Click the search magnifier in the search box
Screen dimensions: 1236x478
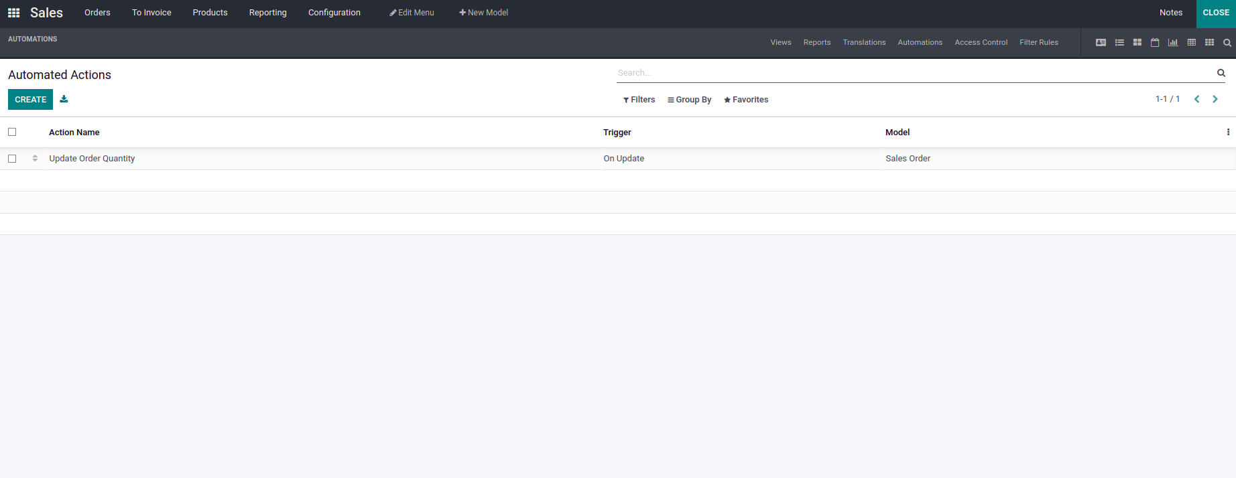pyautogui.click(x=1221, y=73)
